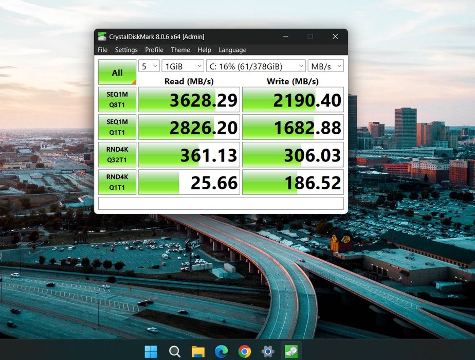Open Microsoft Edge from taskbar
Image resolution: width=475 pixels, height=360 pixels.
[x=221, y=352]
